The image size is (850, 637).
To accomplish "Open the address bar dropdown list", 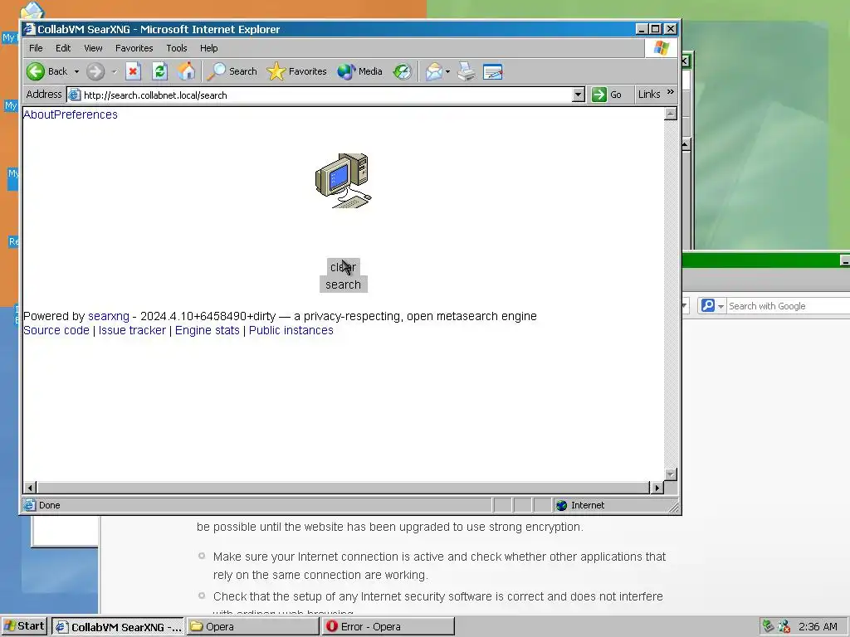I will 579,95.
